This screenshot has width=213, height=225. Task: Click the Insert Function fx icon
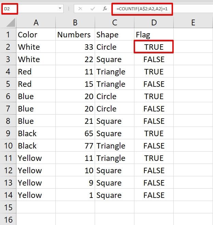coord(105,9)
